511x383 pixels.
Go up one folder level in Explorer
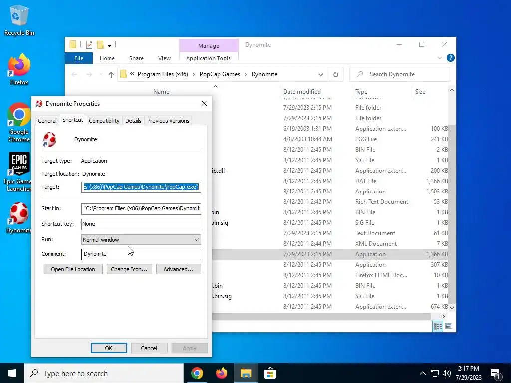point(111,75)
